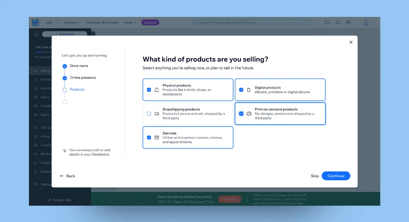Image resolution: width=409 pixels, height=222 pixels.
Task: Open the Explore dropdown
Action: 72,22
